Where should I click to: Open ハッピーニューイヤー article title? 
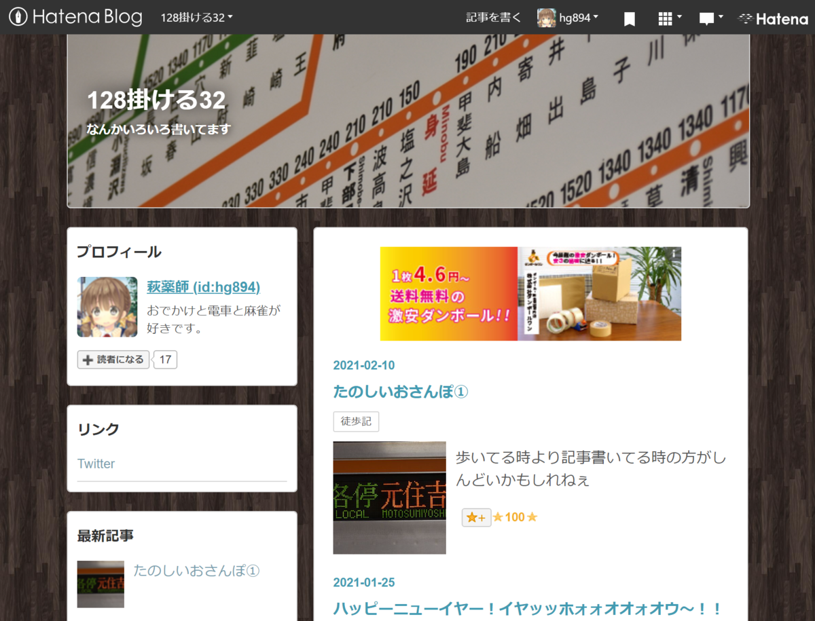coord(528,608)
